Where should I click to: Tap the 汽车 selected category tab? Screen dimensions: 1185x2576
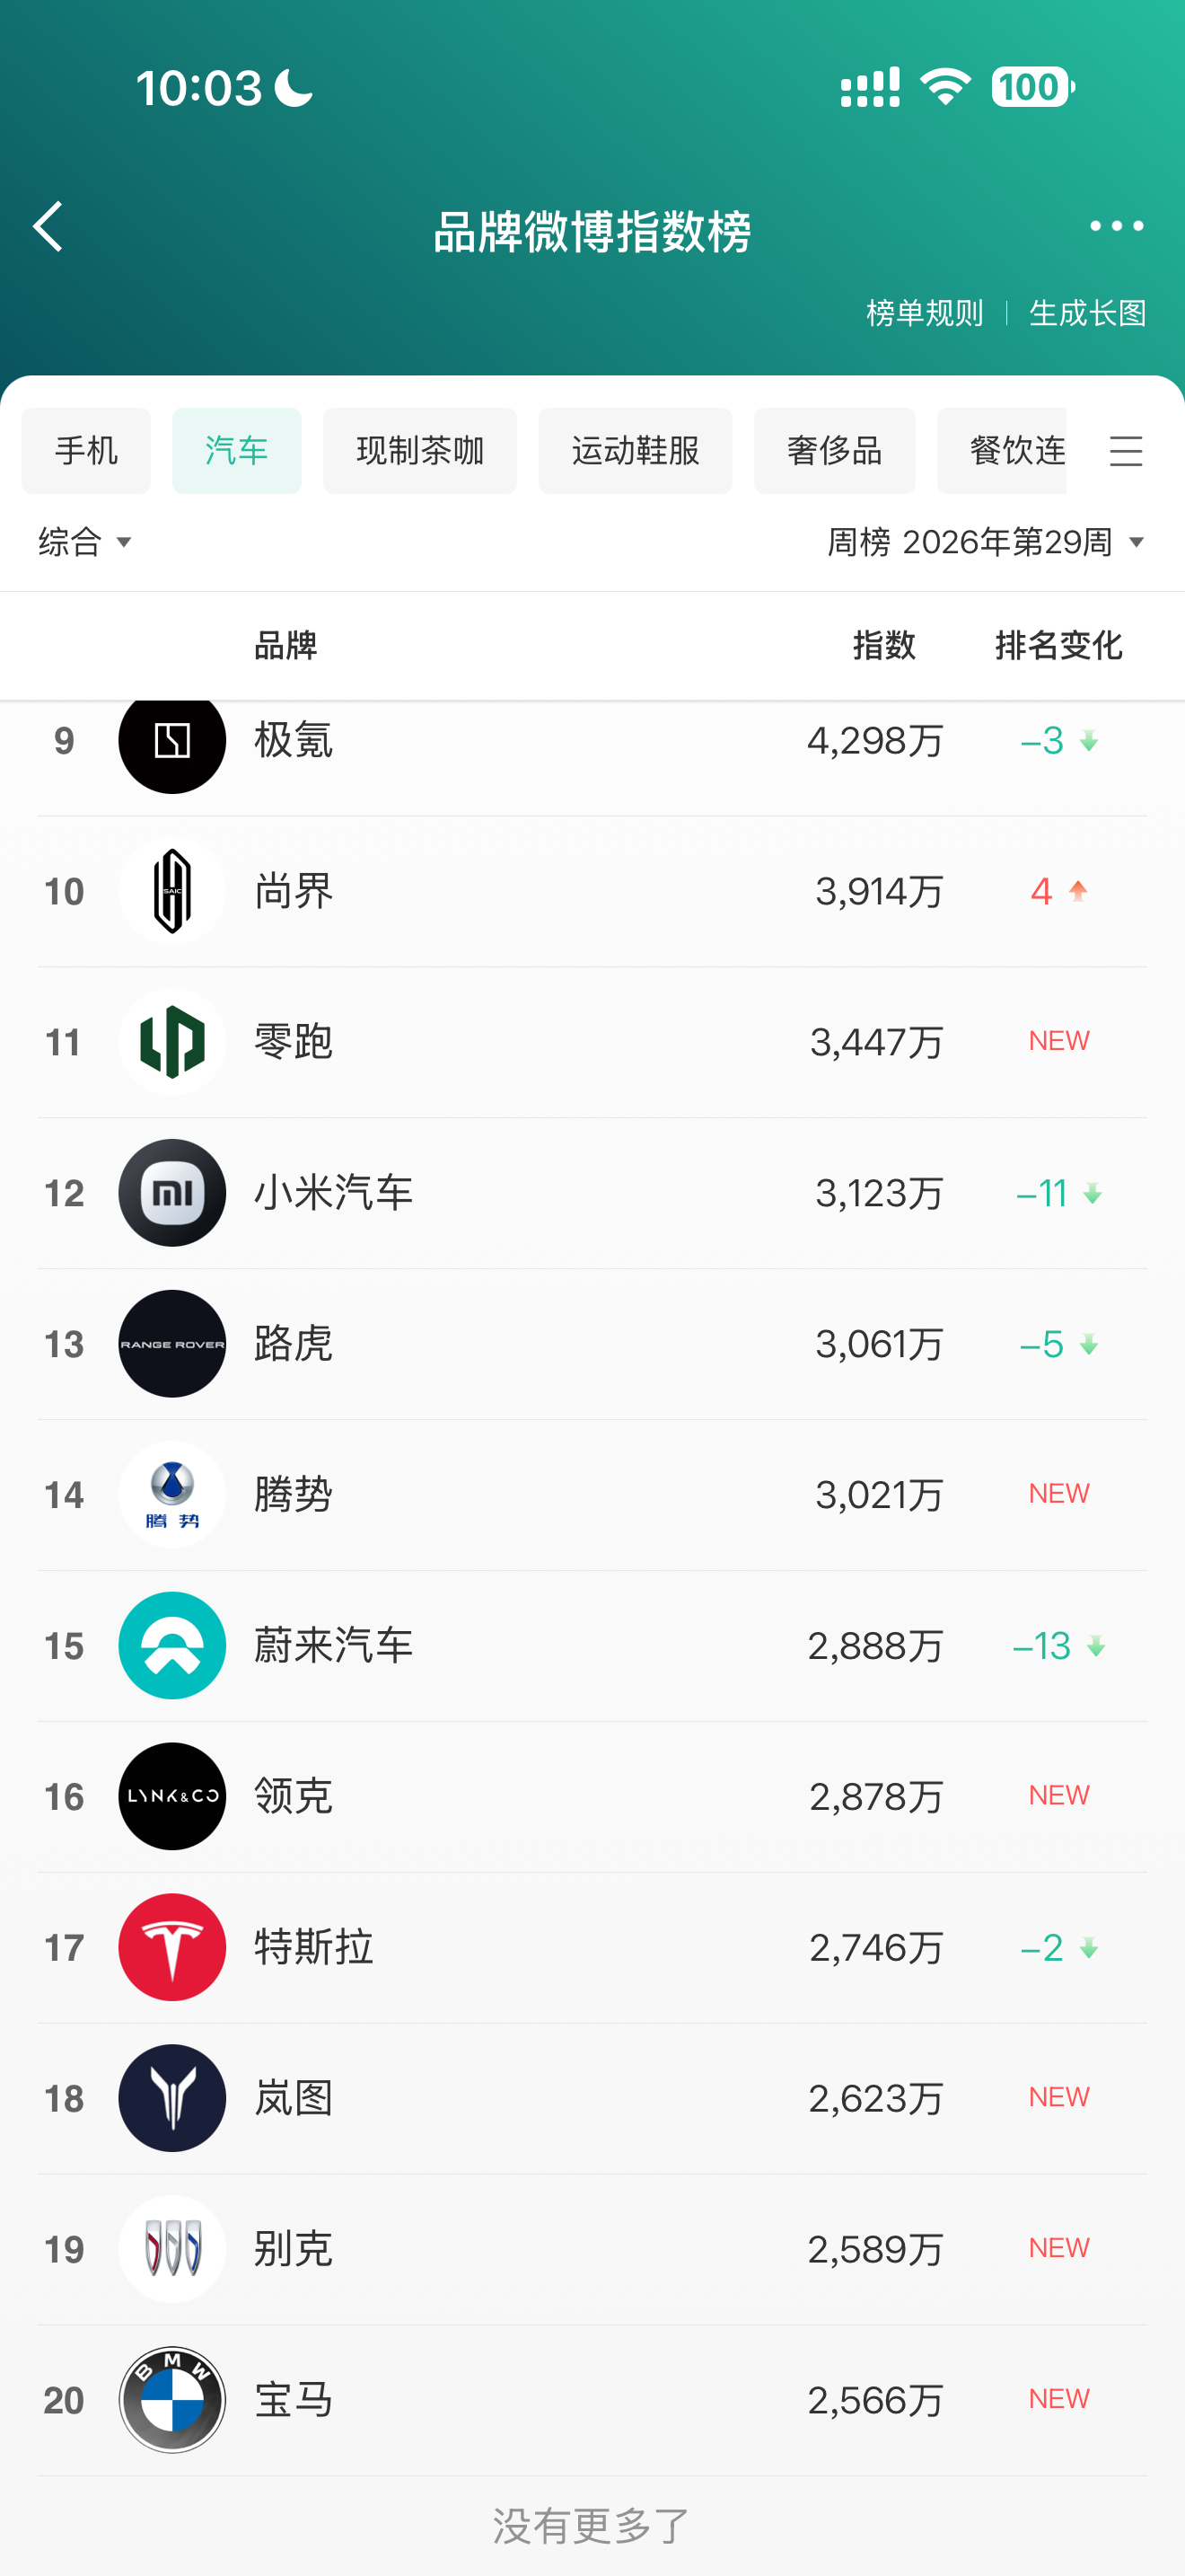237,451
